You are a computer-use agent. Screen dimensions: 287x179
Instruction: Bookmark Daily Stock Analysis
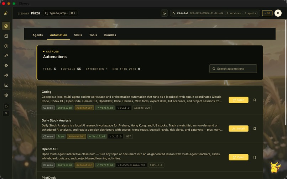255,129
